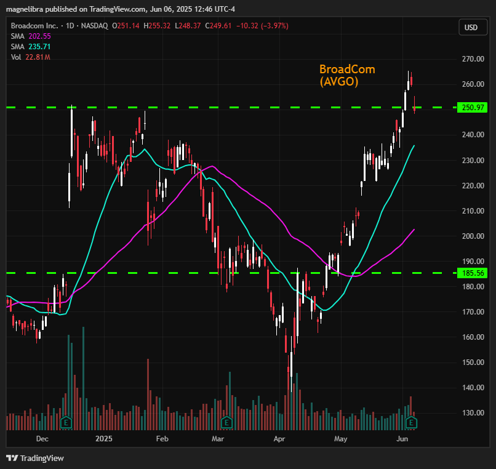
Task: Open the USD currency selector
Action: (473, 28)
